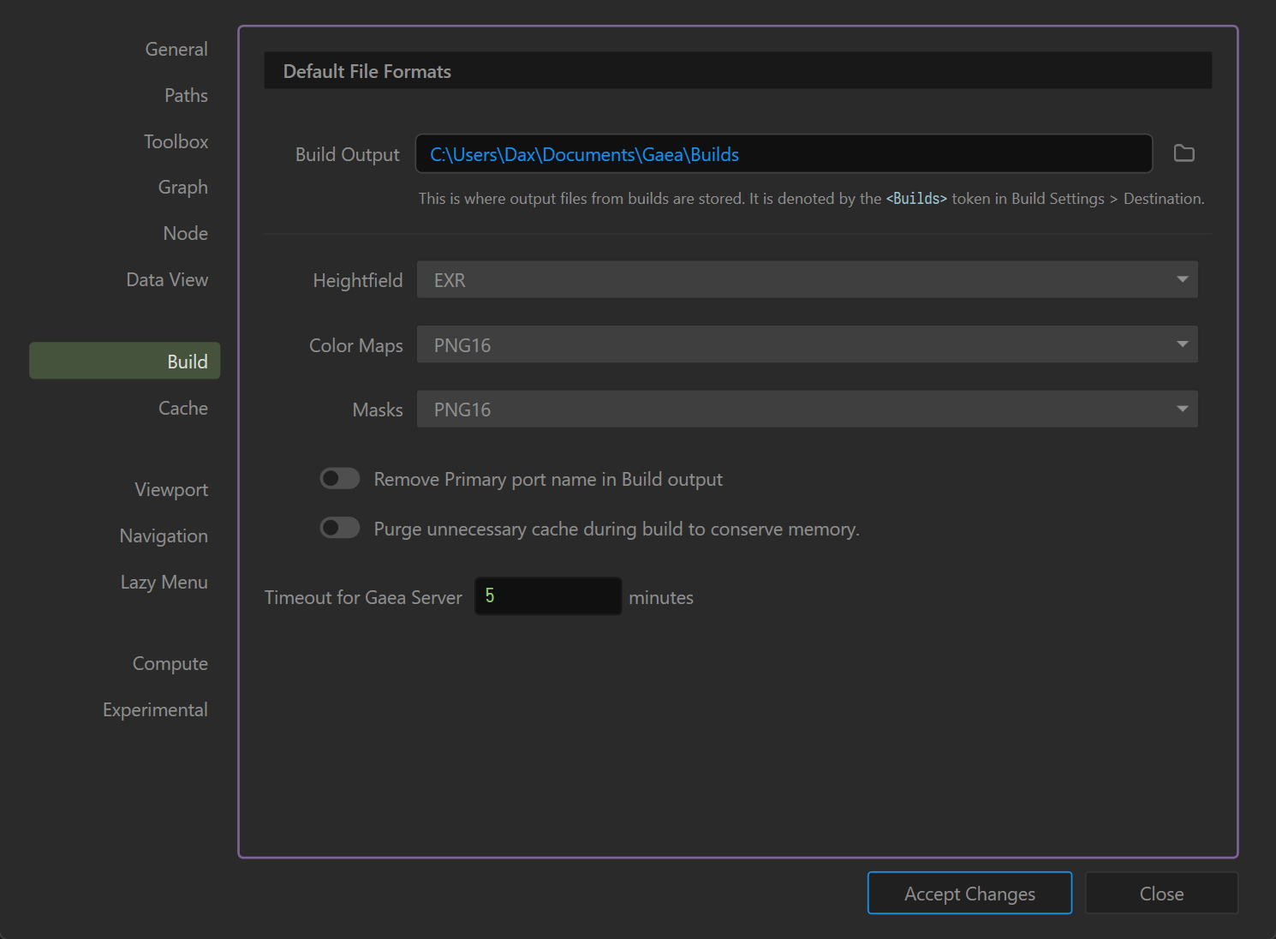This screenshot has height=939, width=1276.
Task: Select Lazy Menu settings
Action: tap(164, 582)
